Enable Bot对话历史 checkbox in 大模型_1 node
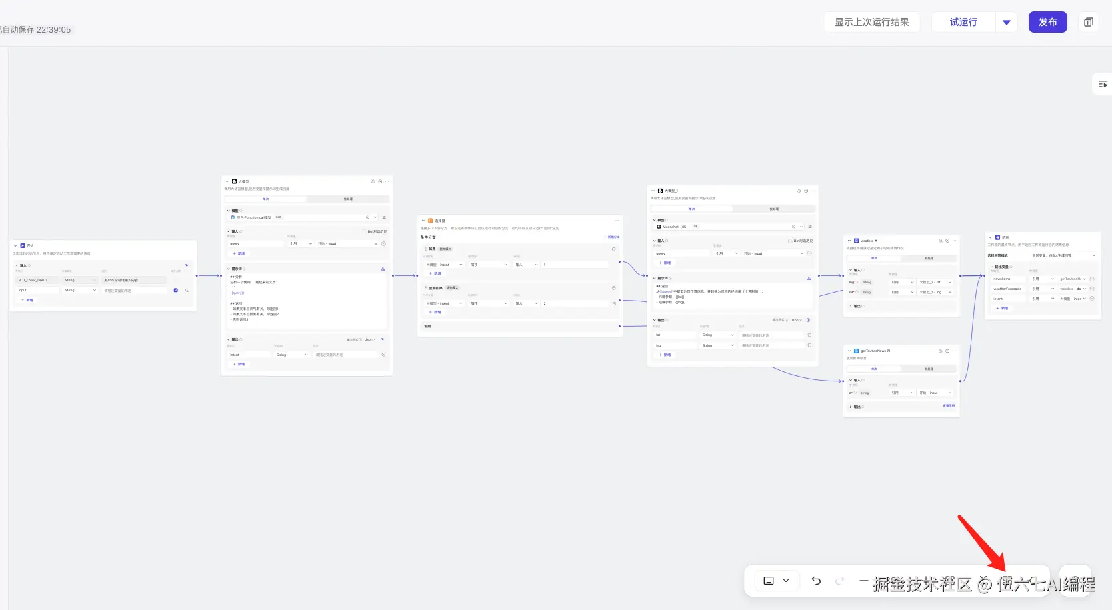 791,241
